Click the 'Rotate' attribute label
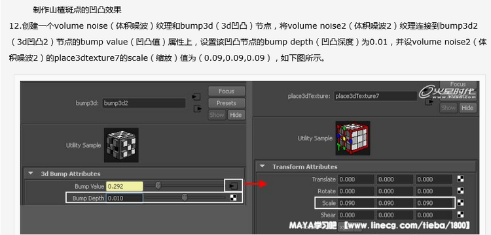 point(327,191)
